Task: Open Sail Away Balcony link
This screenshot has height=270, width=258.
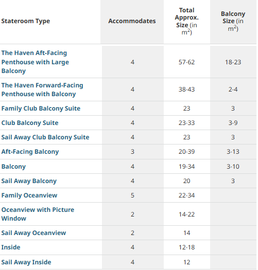Action: [x=29, y=181]
